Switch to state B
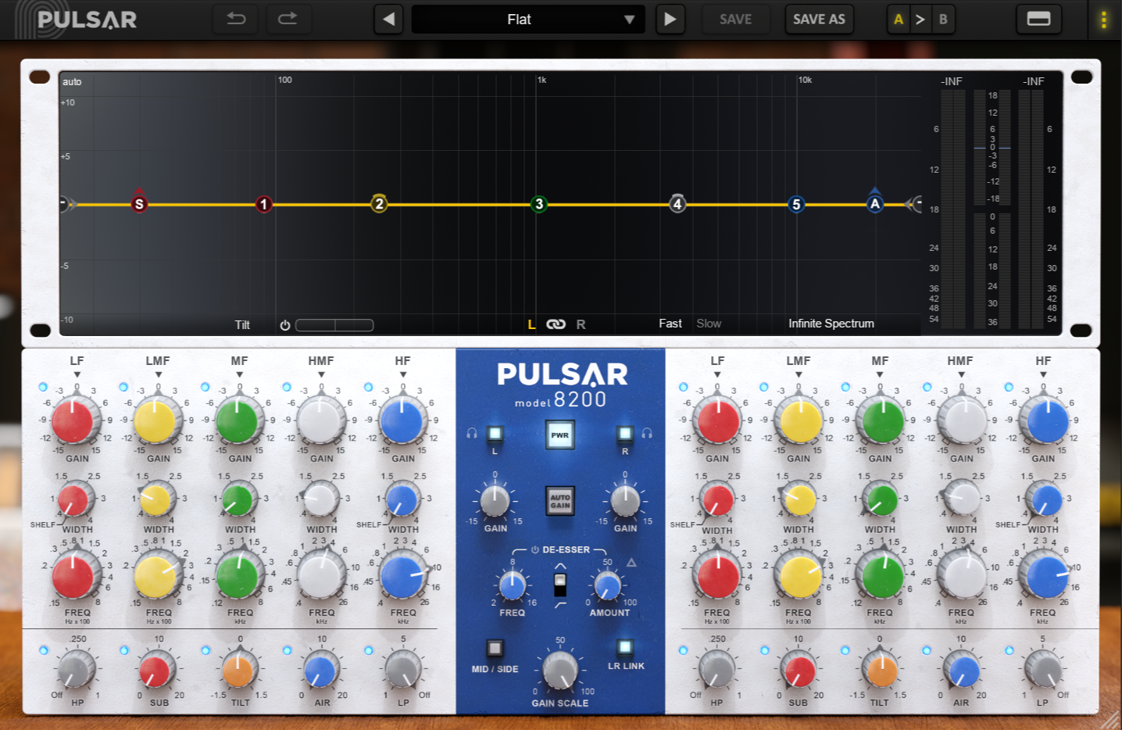The image size is (1122, 730). pyautogui.click(x=943, y=20)
